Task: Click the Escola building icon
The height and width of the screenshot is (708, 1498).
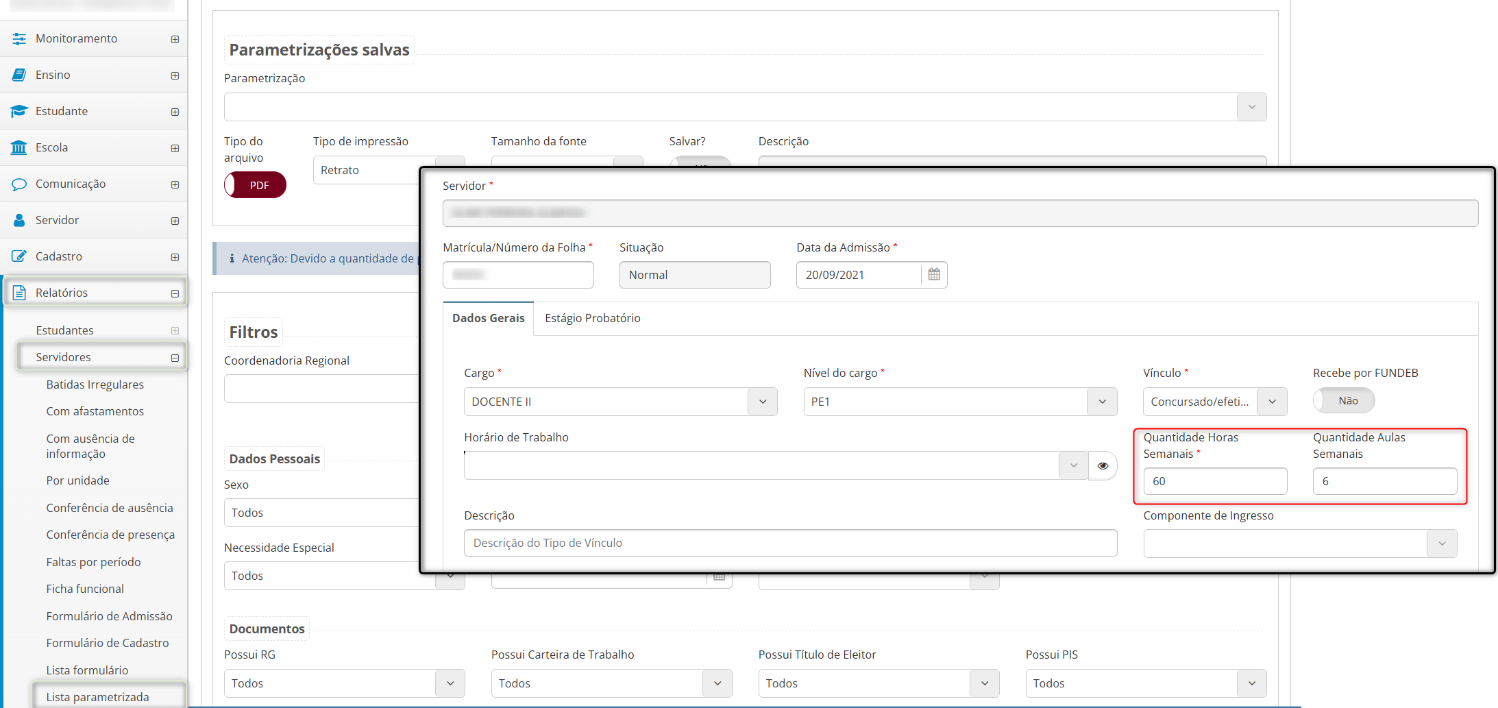Action: (x=19, y=147)
